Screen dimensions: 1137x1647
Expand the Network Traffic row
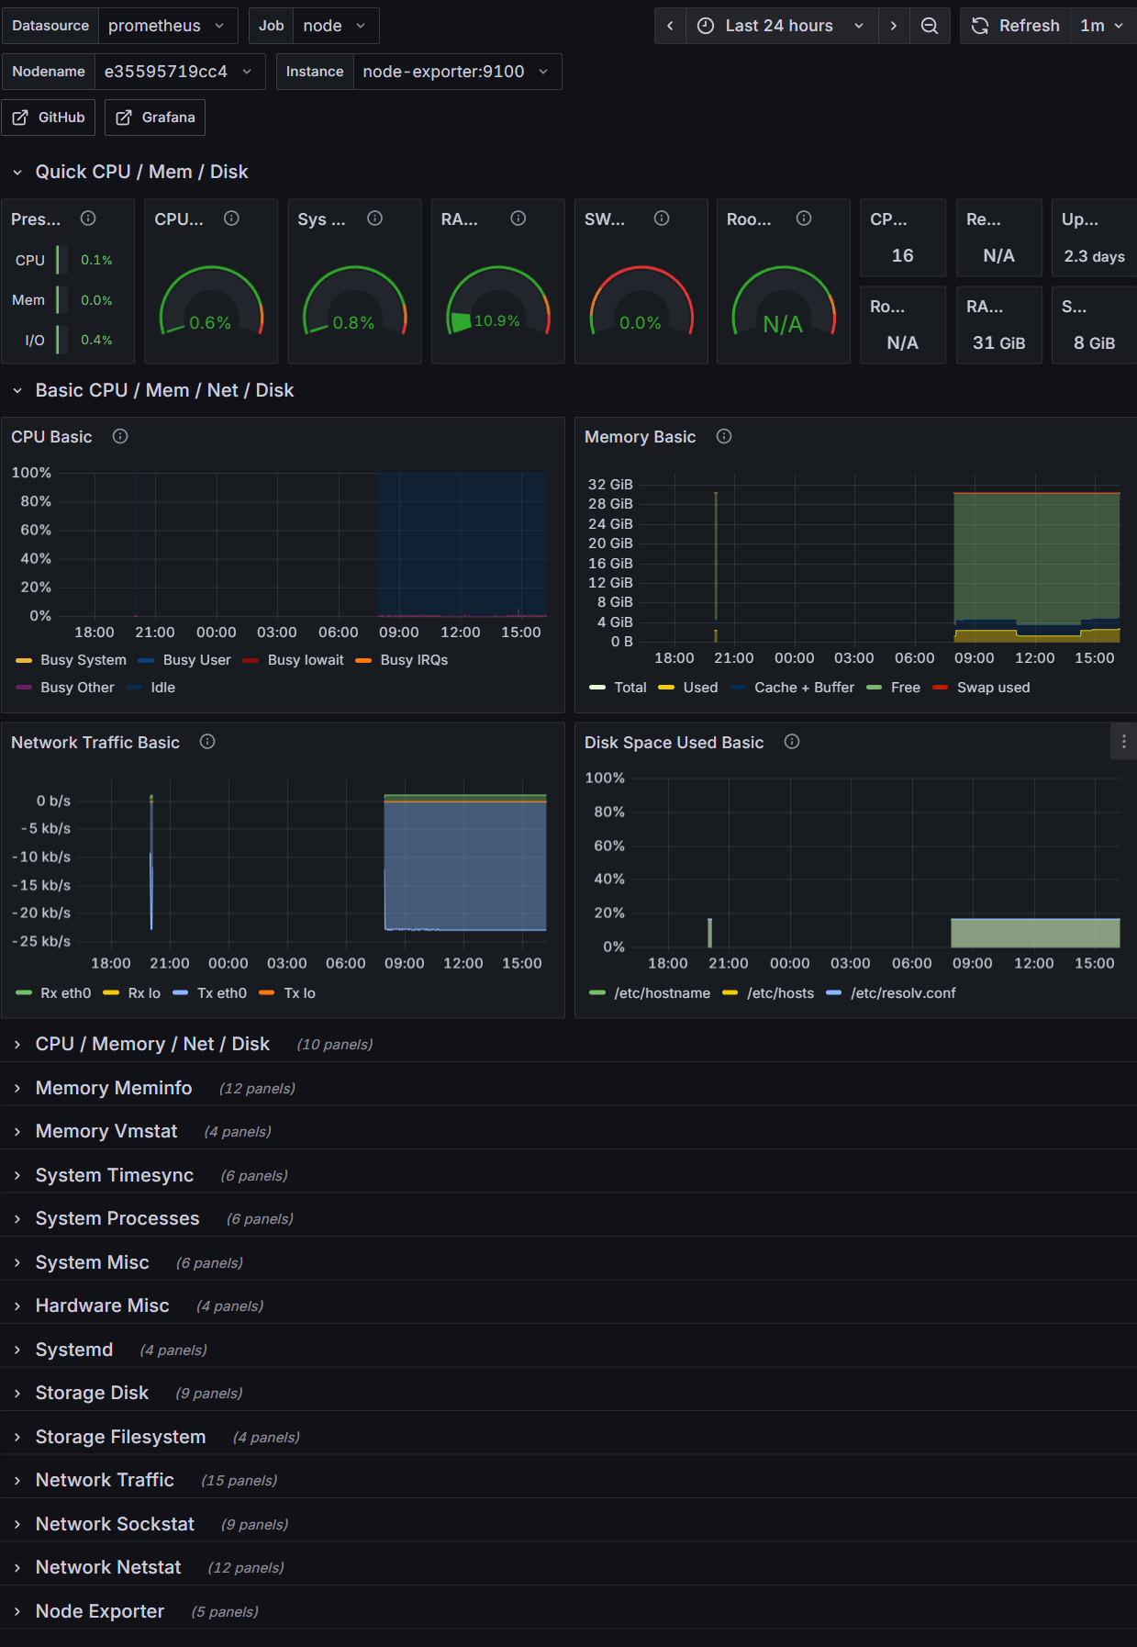click(x=105, y=1480)
